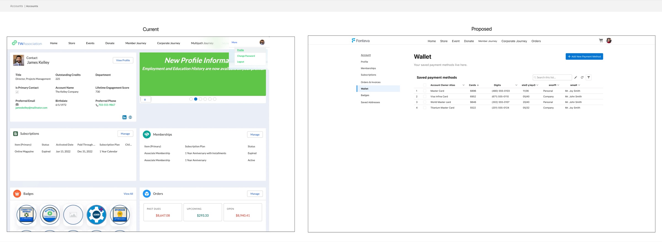Click the user avatar in the Proposed header

(x=609, y=41)
